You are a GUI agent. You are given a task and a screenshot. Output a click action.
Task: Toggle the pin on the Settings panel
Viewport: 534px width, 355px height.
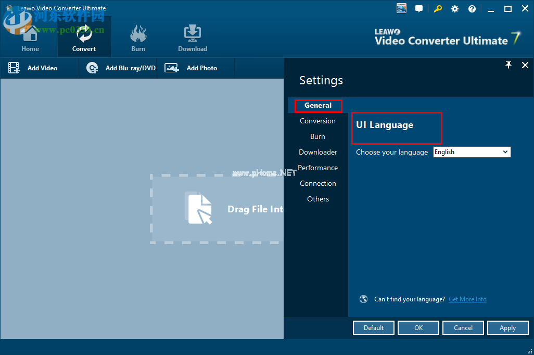pyautogui.click(x=508, y=65)
